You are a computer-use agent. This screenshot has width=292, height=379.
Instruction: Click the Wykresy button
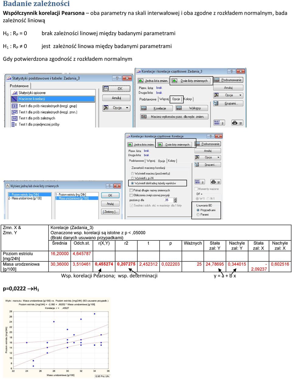click(x=191, y=108)
